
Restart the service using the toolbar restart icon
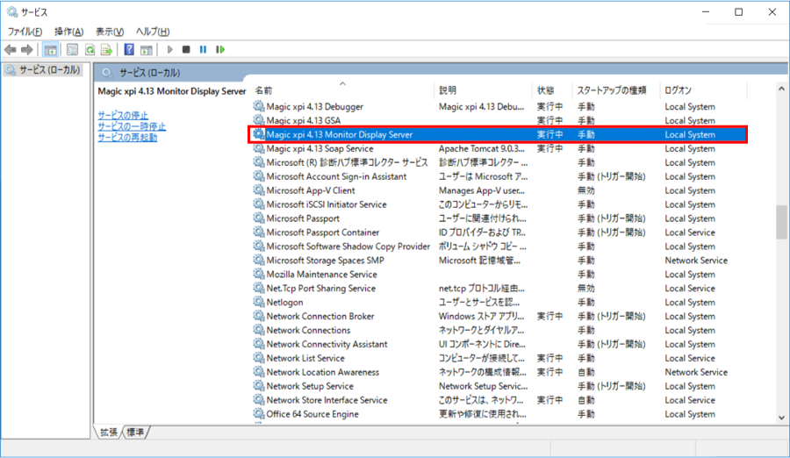[x=220, y=50]
